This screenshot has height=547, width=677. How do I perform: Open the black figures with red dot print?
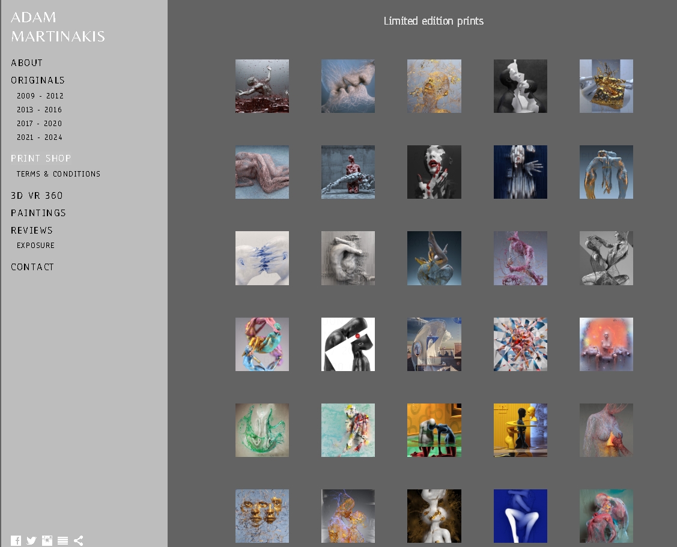pyautogui.click(x=348, y=345)
